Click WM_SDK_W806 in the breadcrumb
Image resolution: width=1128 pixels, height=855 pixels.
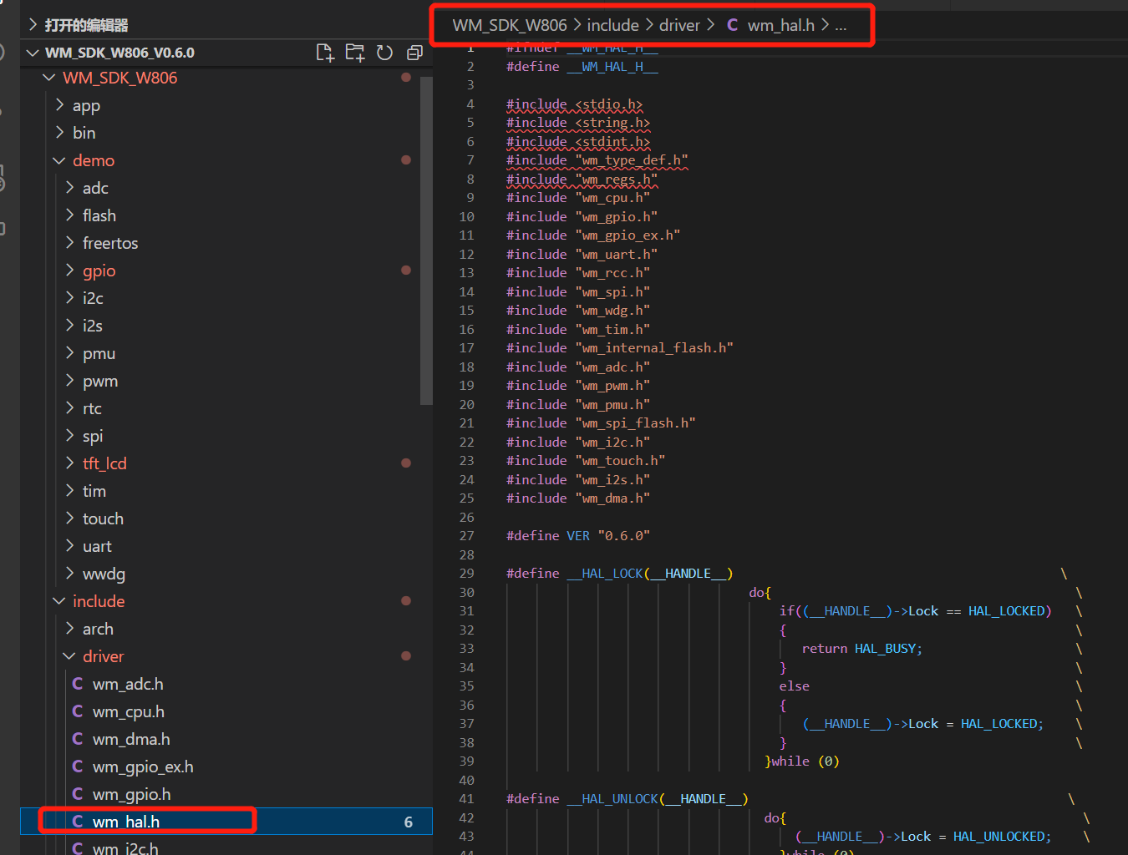[510, 25]
